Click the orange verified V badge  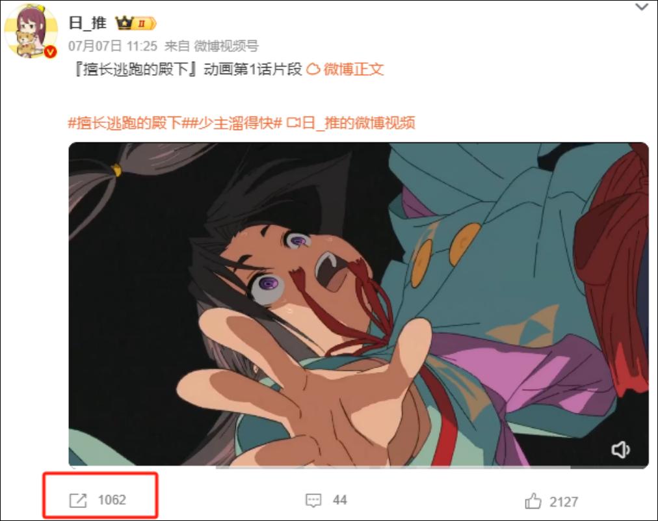point(51,51)
